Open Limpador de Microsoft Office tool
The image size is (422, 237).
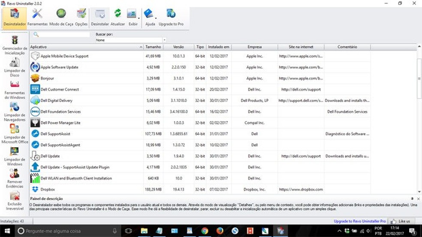coord(15,134)
